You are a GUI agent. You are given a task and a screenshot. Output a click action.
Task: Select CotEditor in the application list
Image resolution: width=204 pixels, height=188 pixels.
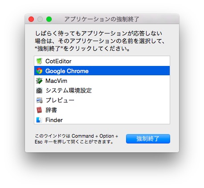(102, 61)
